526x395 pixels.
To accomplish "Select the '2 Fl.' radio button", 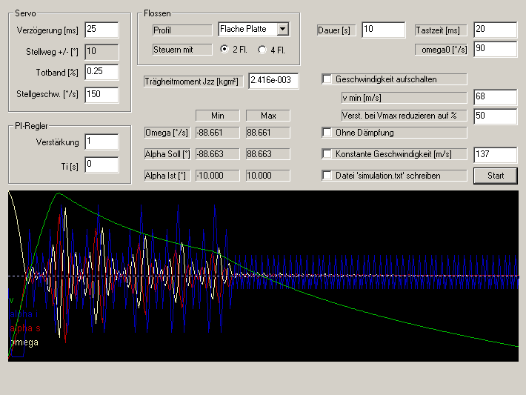I will pyautogui.click(x=225, y=50).
